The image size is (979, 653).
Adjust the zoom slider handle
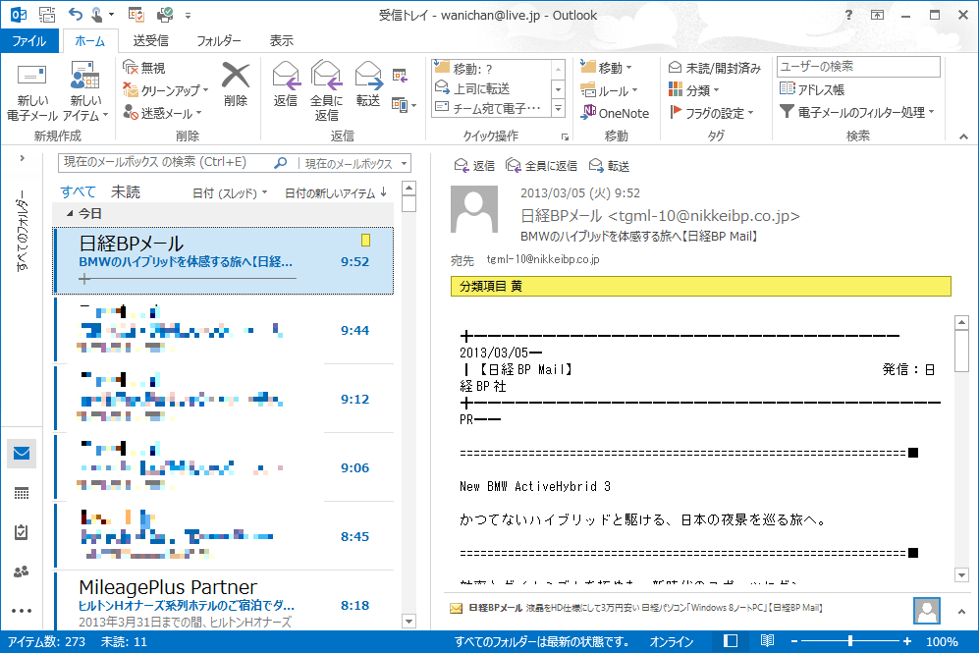pyautogui.click(x=849, y=641)
